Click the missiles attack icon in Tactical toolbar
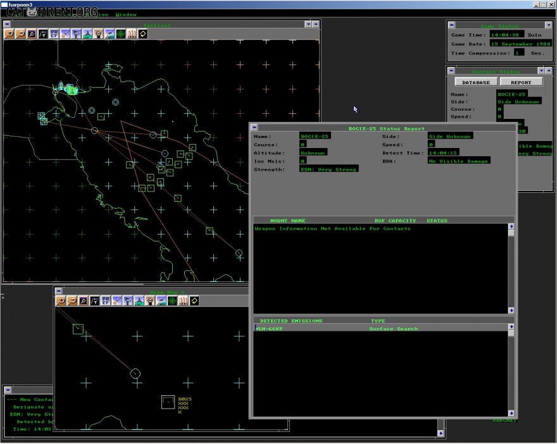 (132, 34)
